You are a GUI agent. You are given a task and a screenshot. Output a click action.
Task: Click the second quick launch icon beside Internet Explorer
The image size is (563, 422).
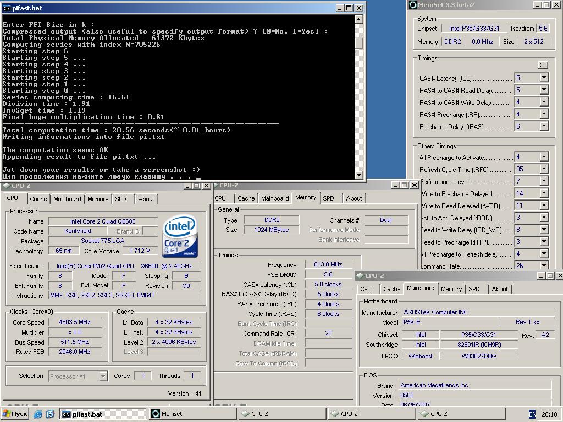tap(50, 414)
